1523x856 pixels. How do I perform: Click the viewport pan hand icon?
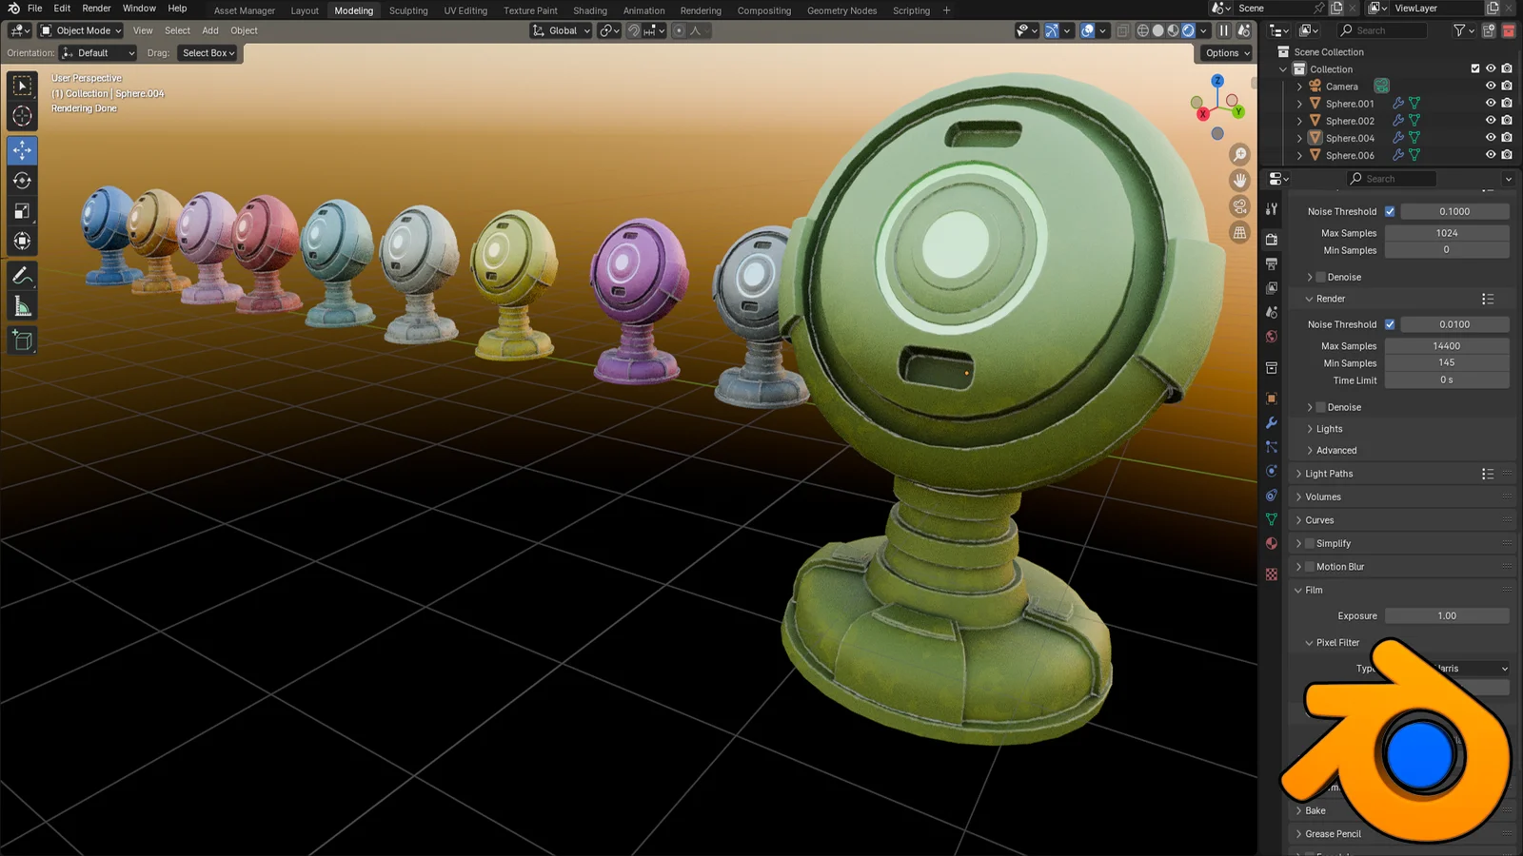point(1239,180)
